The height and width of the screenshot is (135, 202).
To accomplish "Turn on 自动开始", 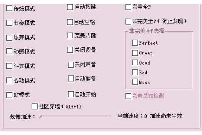I will tap(71, 94).
